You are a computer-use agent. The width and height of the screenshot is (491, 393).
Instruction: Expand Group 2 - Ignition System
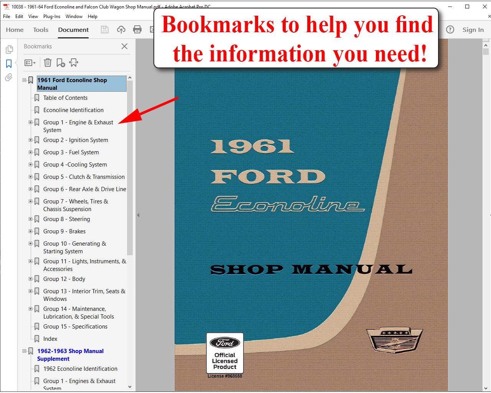click(31, 140)
